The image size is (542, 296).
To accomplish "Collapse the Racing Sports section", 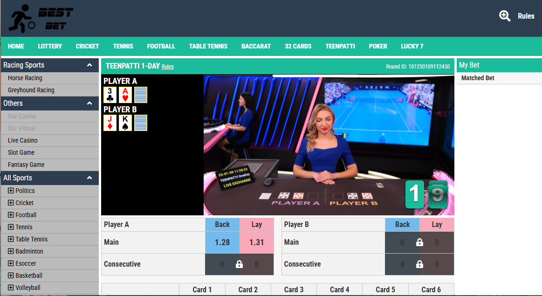I will point(89,65).
